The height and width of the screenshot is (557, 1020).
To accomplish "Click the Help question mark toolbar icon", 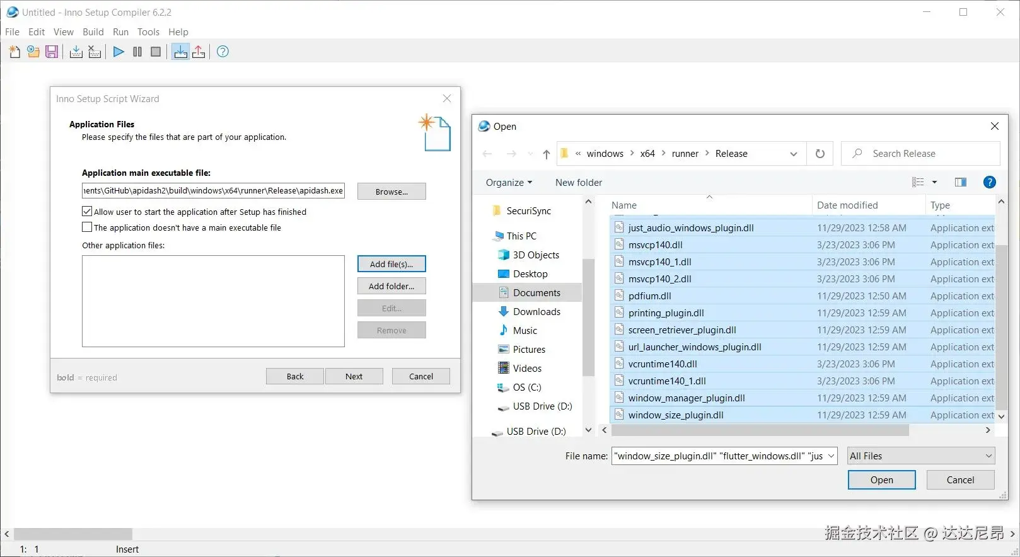I will pyautogui.click(x=223, y=52).
